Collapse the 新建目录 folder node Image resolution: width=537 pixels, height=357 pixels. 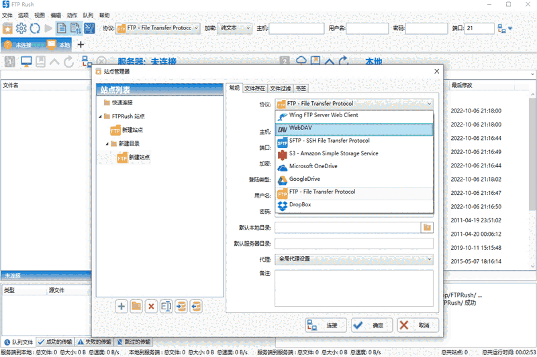tap(107, 144)
